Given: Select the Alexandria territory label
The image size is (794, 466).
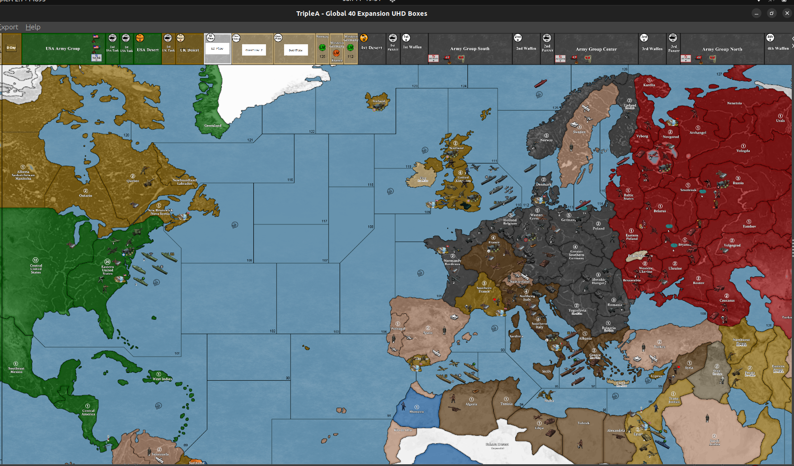Looking at the screenshot, I should click(616, 430).
